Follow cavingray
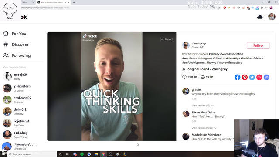This screenshot has height=157, width=279. 258,45
